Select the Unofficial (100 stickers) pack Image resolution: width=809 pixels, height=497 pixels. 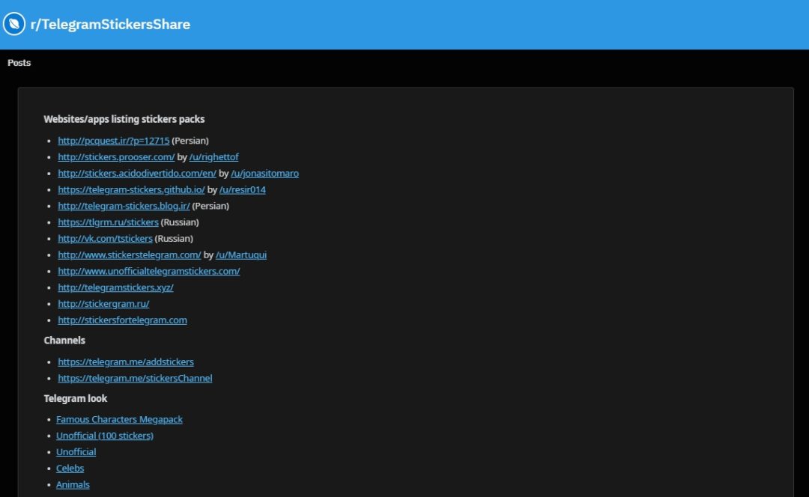[x=105, y=436]
